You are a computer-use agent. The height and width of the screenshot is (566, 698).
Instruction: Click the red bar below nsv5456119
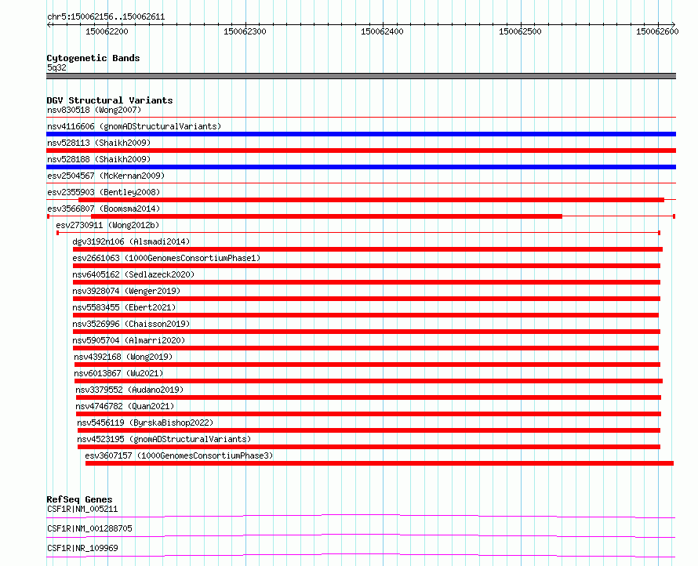[369, 430]
